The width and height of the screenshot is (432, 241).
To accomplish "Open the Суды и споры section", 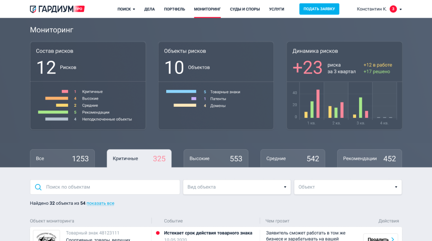I will coord(245,9).
